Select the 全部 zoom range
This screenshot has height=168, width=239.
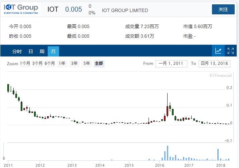point(99,63)
